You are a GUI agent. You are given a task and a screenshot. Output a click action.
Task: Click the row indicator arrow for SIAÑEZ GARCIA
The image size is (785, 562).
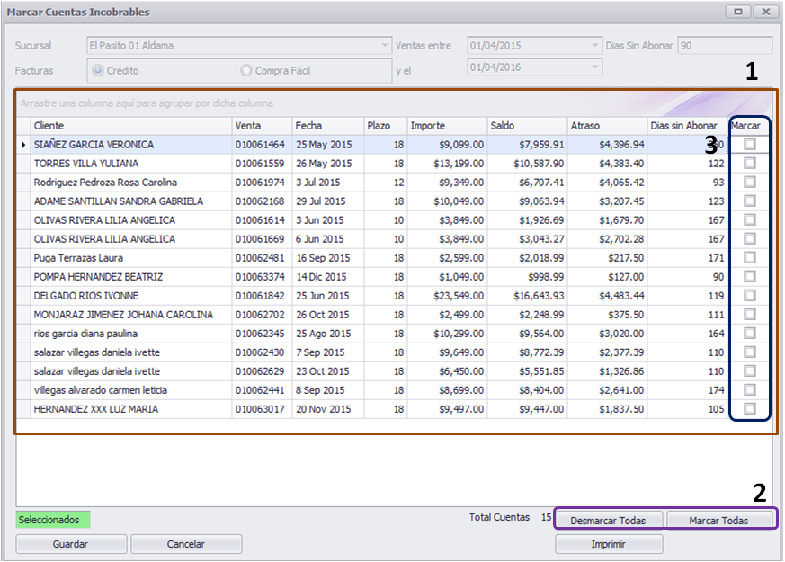[x=23, y=145]
